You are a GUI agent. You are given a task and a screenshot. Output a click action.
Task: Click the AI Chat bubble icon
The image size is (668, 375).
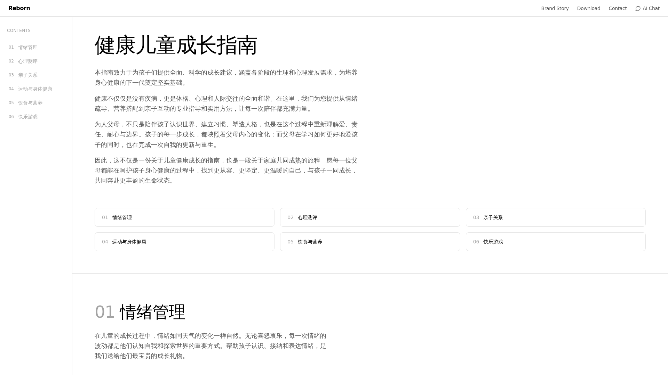638,8
